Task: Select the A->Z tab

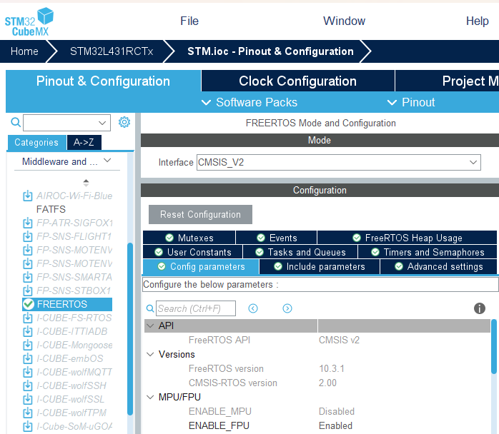Action: [84, 142]
